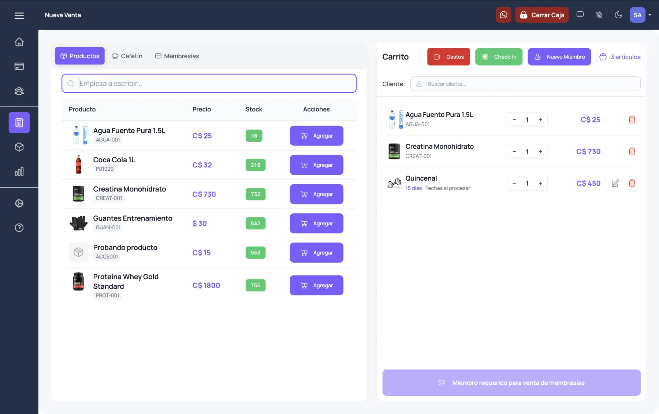659x414 pixels.
Task: Increase Agua Fuente Pura quantity in cart
Action: coord(540,119)
